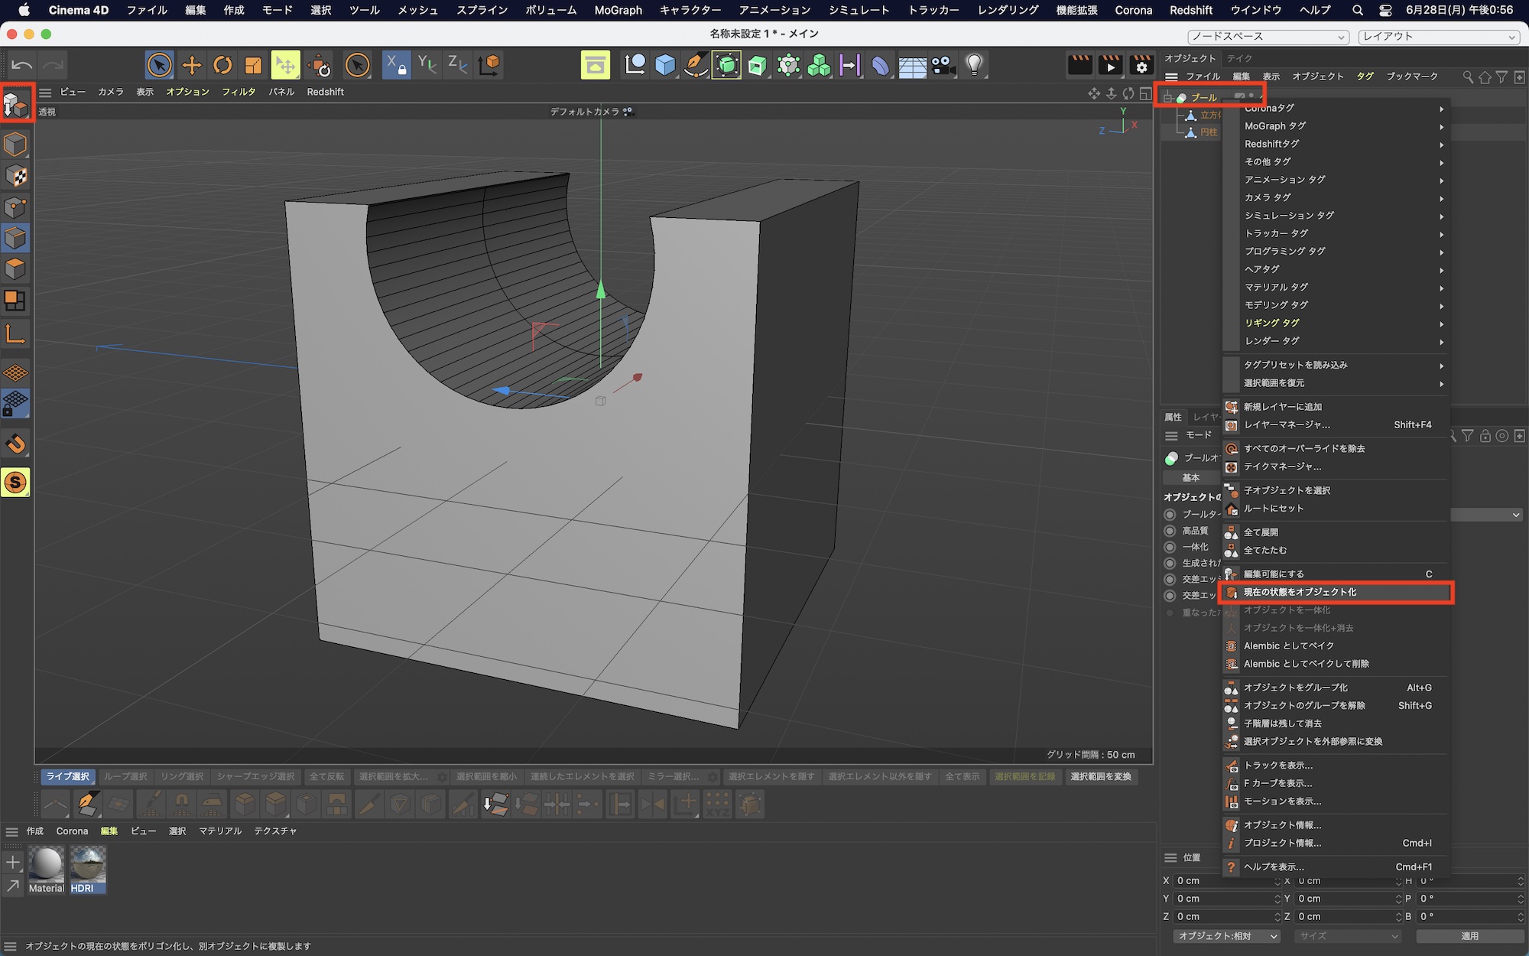
Task: Toggle the X axis lock
Action: (396, 66)
